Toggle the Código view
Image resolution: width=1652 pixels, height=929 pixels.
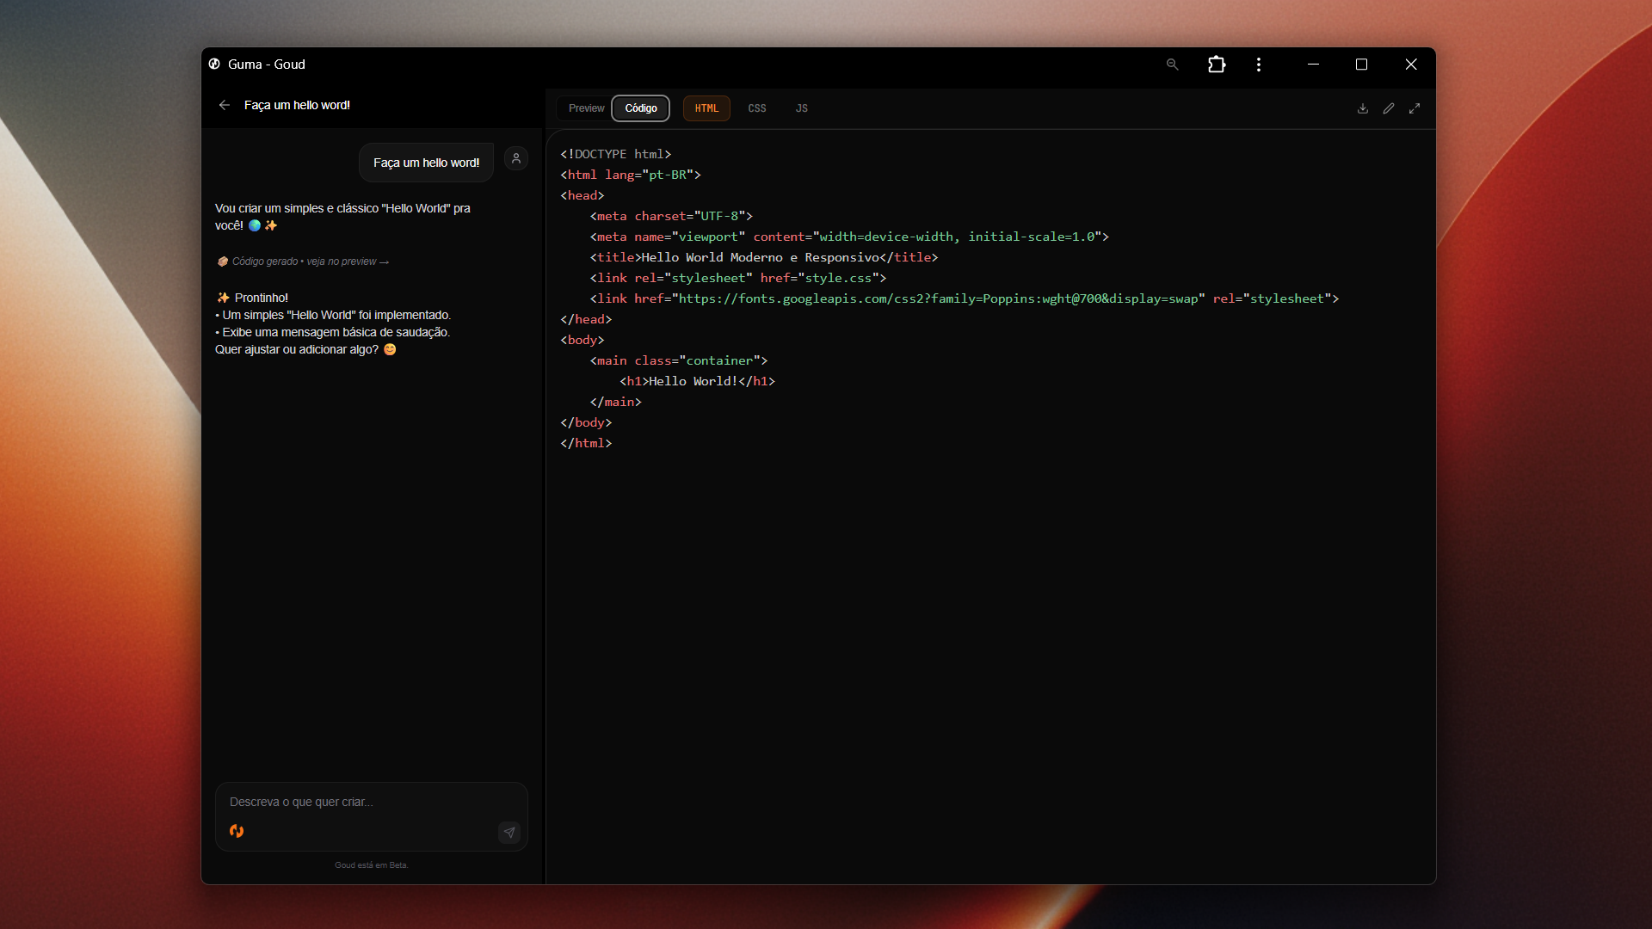tap(640, 108)
